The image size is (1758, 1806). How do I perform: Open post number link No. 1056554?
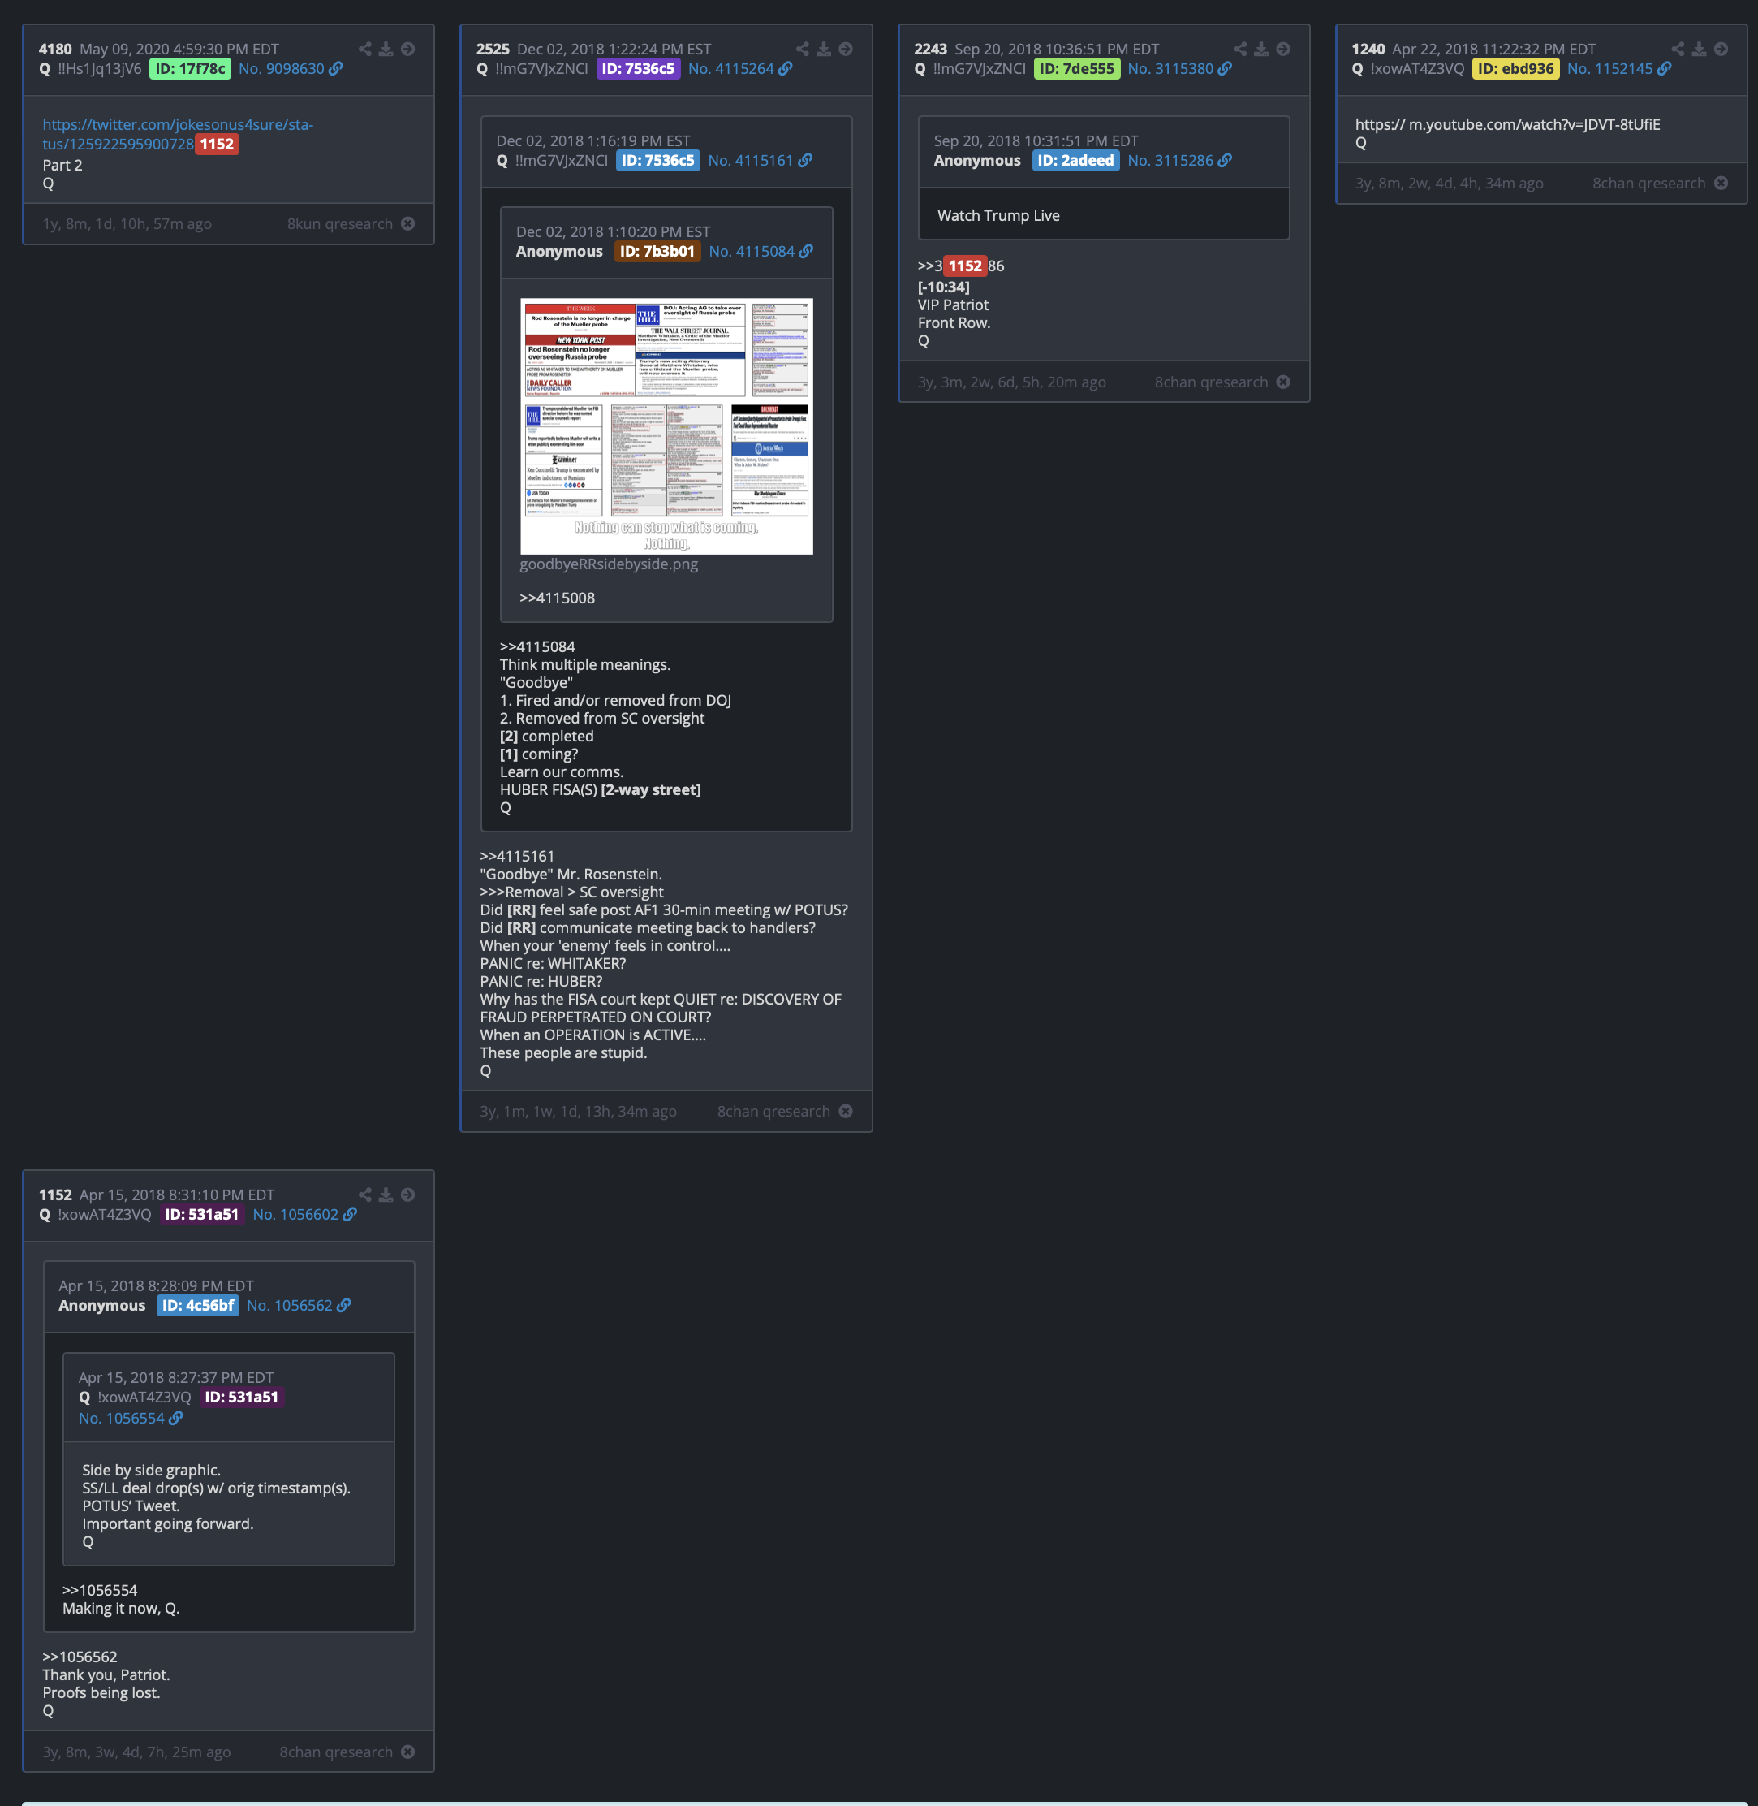pos(121,1418)
